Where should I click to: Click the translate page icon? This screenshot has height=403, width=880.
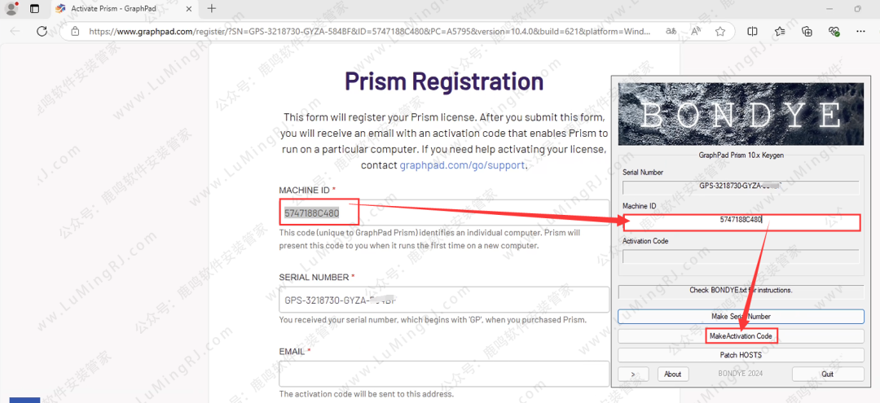pyautogui.click(x=671, y=32)
